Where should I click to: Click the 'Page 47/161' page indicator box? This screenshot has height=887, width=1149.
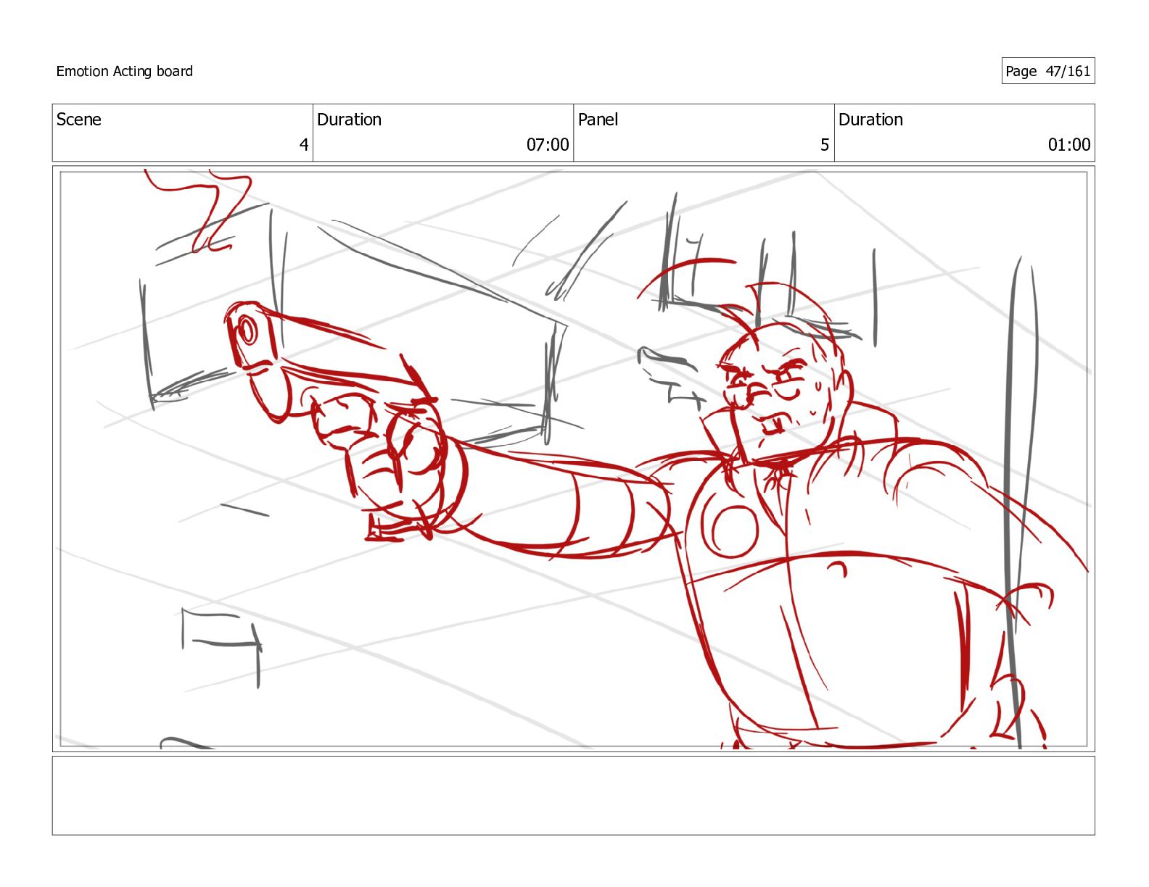click(1047, 71)
